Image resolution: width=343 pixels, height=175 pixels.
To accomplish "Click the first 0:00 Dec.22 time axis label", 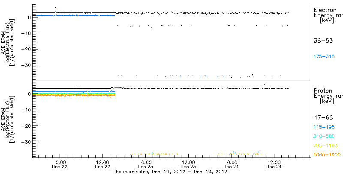I will click(60, 165).
